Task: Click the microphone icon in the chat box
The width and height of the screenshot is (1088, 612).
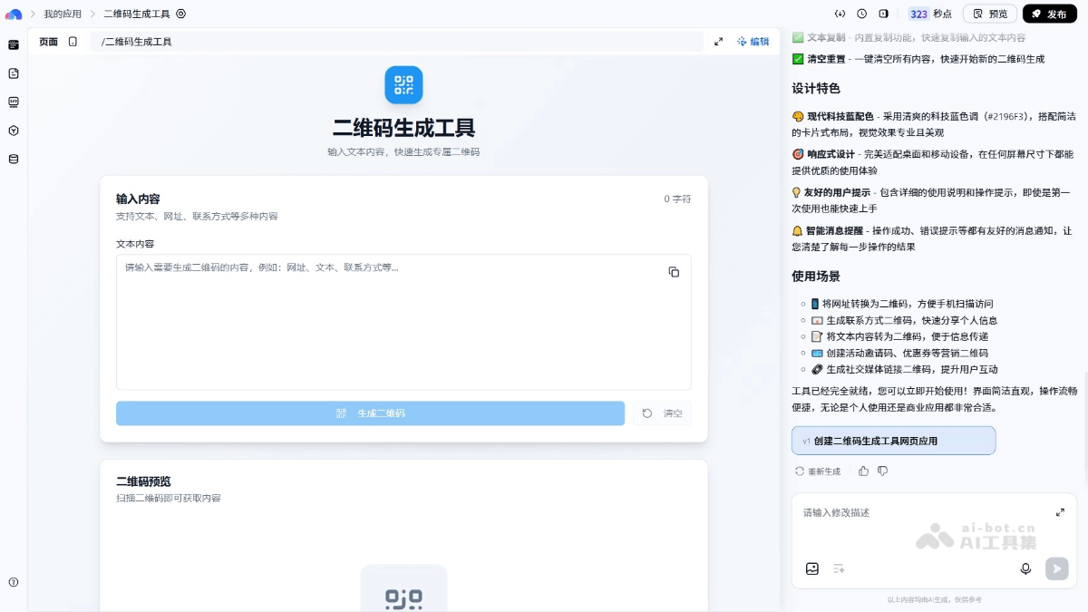Action: (1025, 568)
